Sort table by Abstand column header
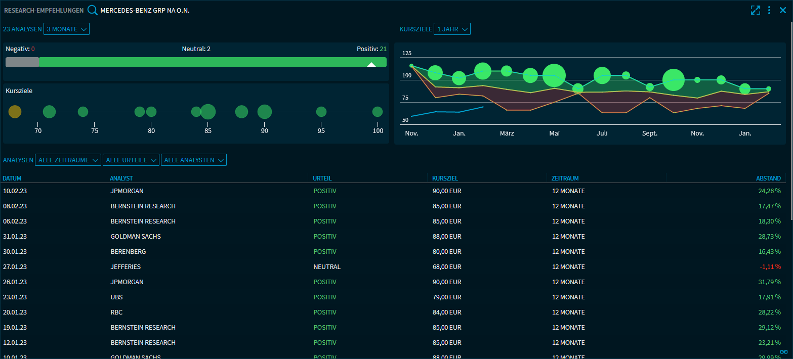Screen dimensions: 793x359 pyautogui.click(x=768, y=178)
